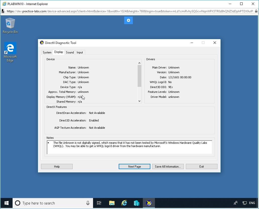Click the Direct3D Acceleration Enabled value

point(94,120)
